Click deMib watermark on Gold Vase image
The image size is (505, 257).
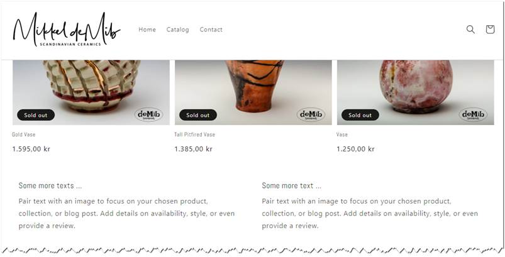[x=148, y=114]
